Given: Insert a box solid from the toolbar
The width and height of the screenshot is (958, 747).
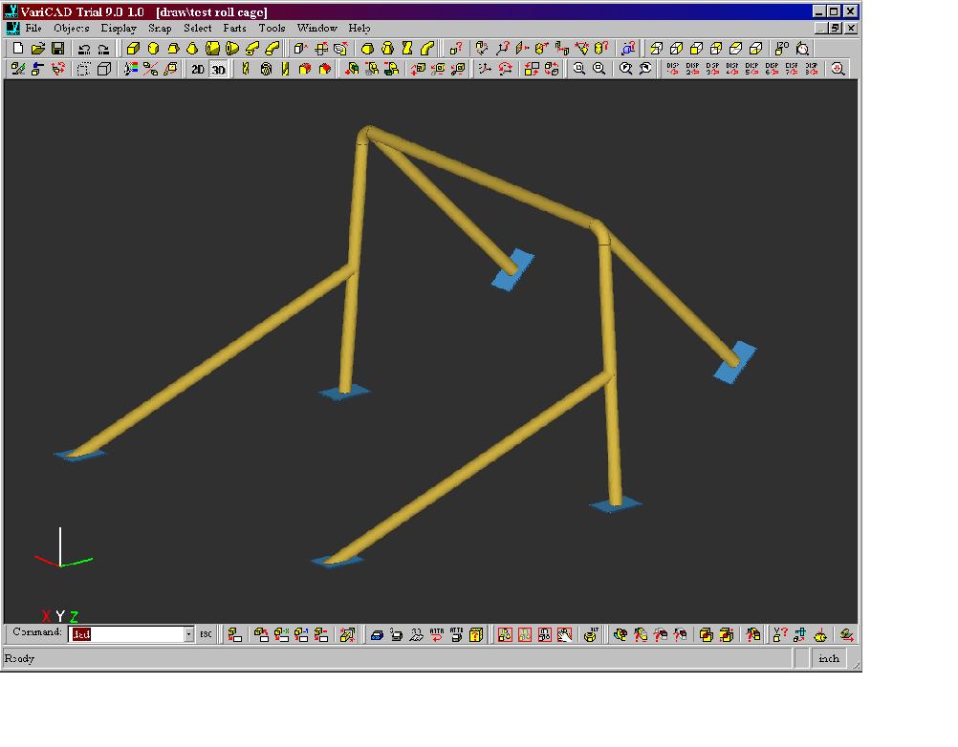Looking at the screenshot, I should (133, 48).
